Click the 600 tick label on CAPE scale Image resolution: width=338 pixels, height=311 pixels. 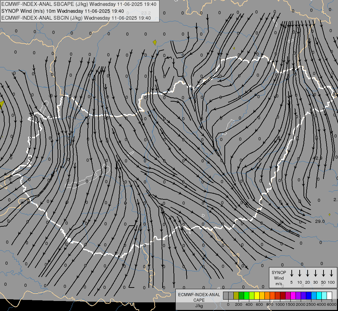coord(259,304)
